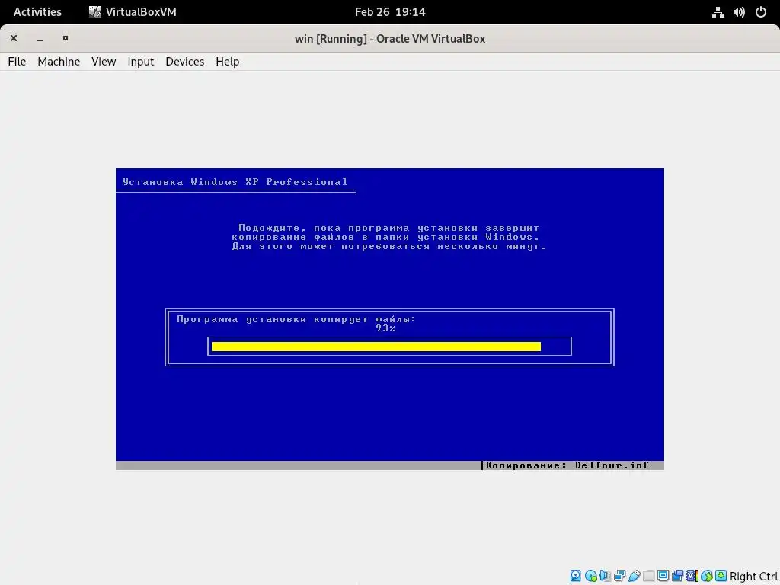Viewport: 780px width, 585px height.
Task: Click the USB devices status icon
Action: pyautogui.click(x=635, y=576)
